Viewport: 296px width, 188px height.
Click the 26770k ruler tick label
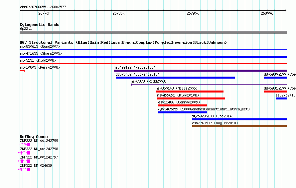point(44,13)
